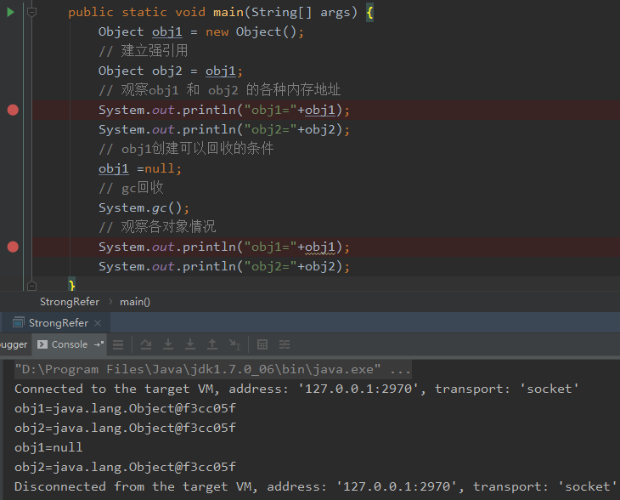Image resolution: width=620 pixels, height=500 pixels.
Task: Click 'Object obj2 = obj1;' code line
Action: tap(171, 71)
